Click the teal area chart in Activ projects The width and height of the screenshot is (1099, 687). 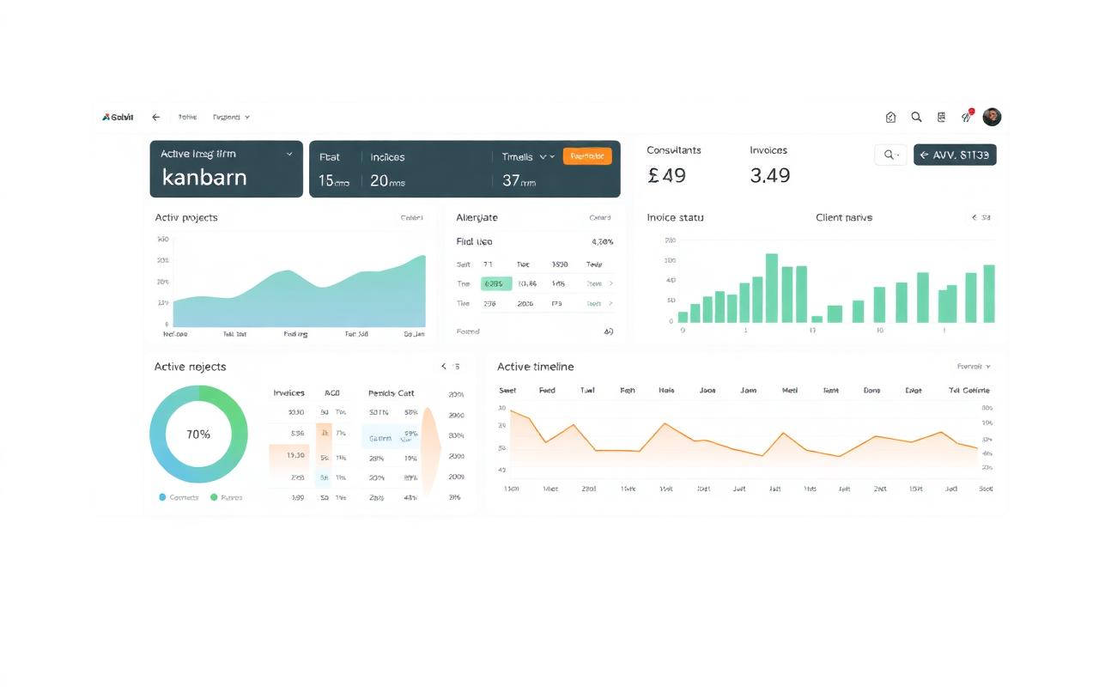coord(299,292)
